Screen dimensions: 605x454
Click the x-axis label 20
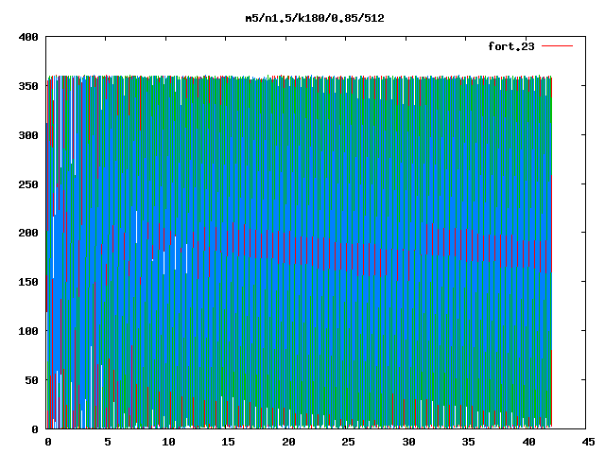[x=288, y=442]
